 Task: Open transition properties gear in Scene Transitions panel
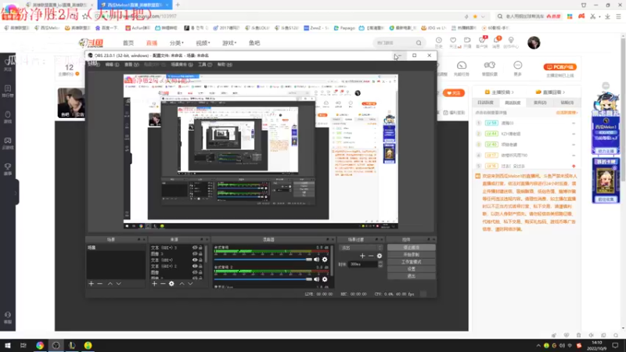[x=380, y=256]
